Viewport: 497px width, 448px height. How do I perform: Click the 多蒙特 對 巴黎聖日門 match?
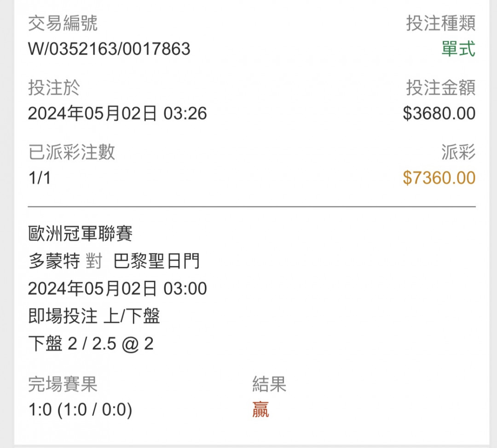(x=114, y=261)
